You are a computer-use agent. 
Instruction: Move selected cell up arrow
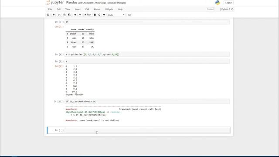click(x=75, y=15)
